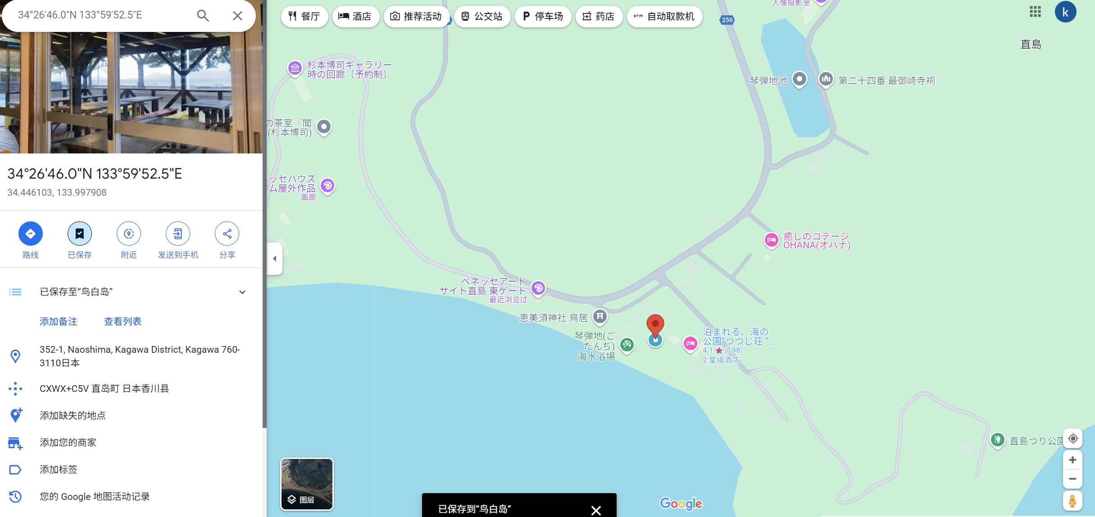
Task: Open the account avatar k
Action: pyautogui.click(x=1065, y=12)
